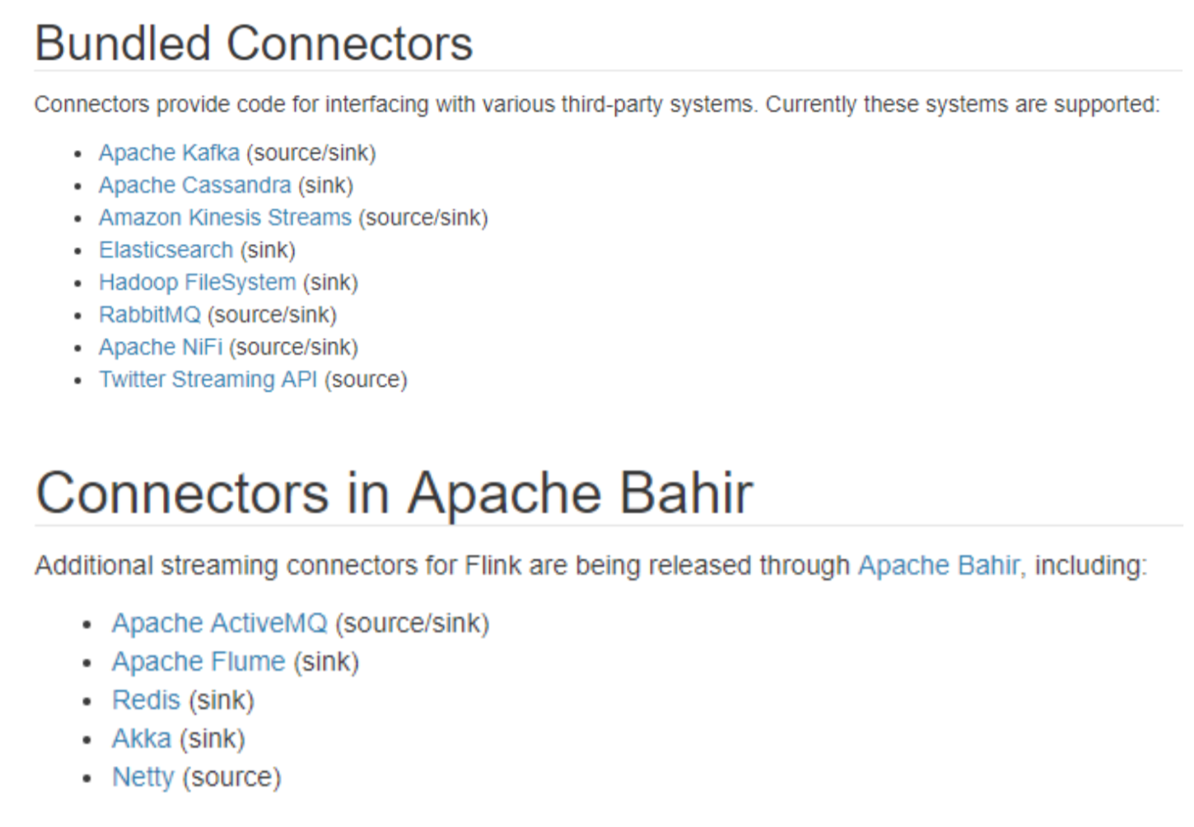Follow the Apache Flume link
Image resolution: width=1194 pixels, height=827 pixels.
click(x=198, y=661)
